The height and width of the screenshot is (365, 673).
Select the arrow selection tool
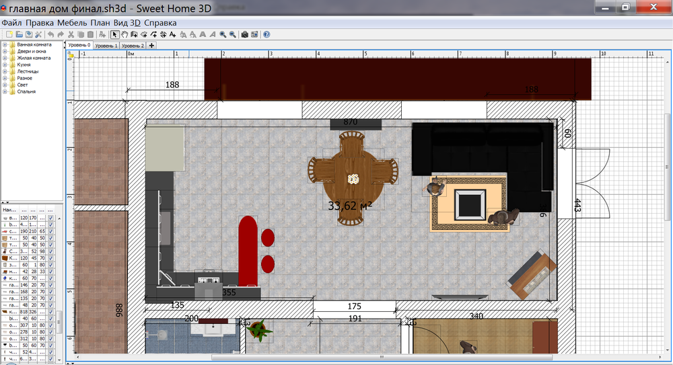tap(114, 34)
